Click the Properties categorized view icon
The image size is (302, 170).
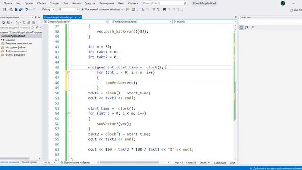point(242,27)
